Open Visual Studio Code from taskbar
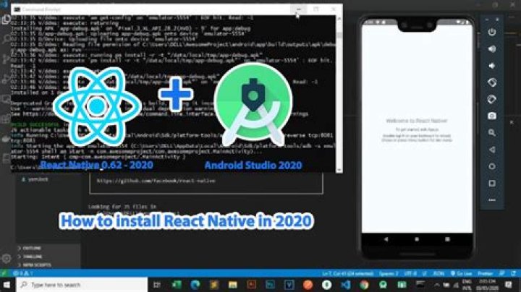Image resolution: width=521 pixels, height=292 pixels. click(x=346, y=285)
